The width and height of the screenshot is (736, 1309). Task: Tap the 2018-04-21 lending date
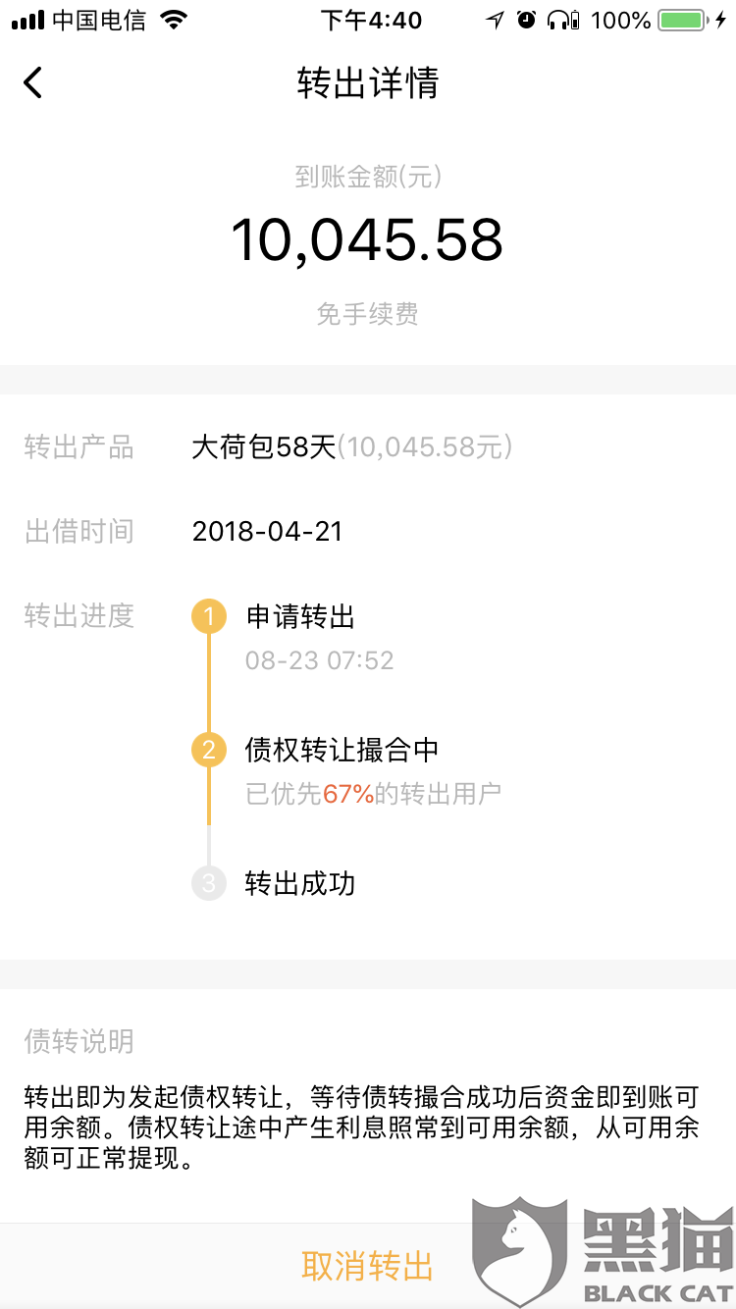[268, 532]
